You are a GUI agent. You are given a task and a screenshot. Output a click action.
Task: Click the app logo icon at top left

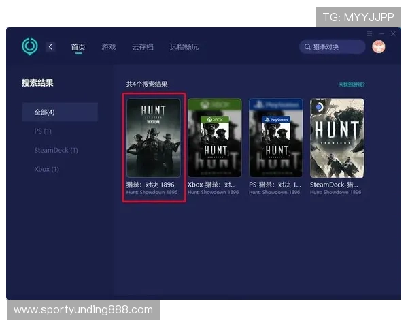(x=30, y=46)
